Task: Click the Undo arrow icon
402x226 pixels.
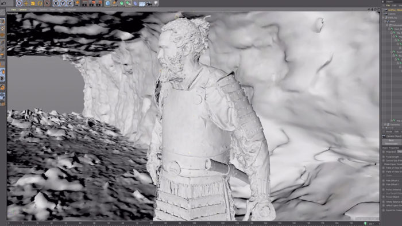Action: [3, 3]
